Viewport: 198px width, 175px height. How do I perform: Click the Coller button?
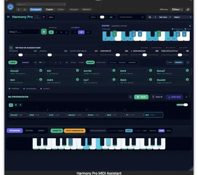tap(61, 9)
